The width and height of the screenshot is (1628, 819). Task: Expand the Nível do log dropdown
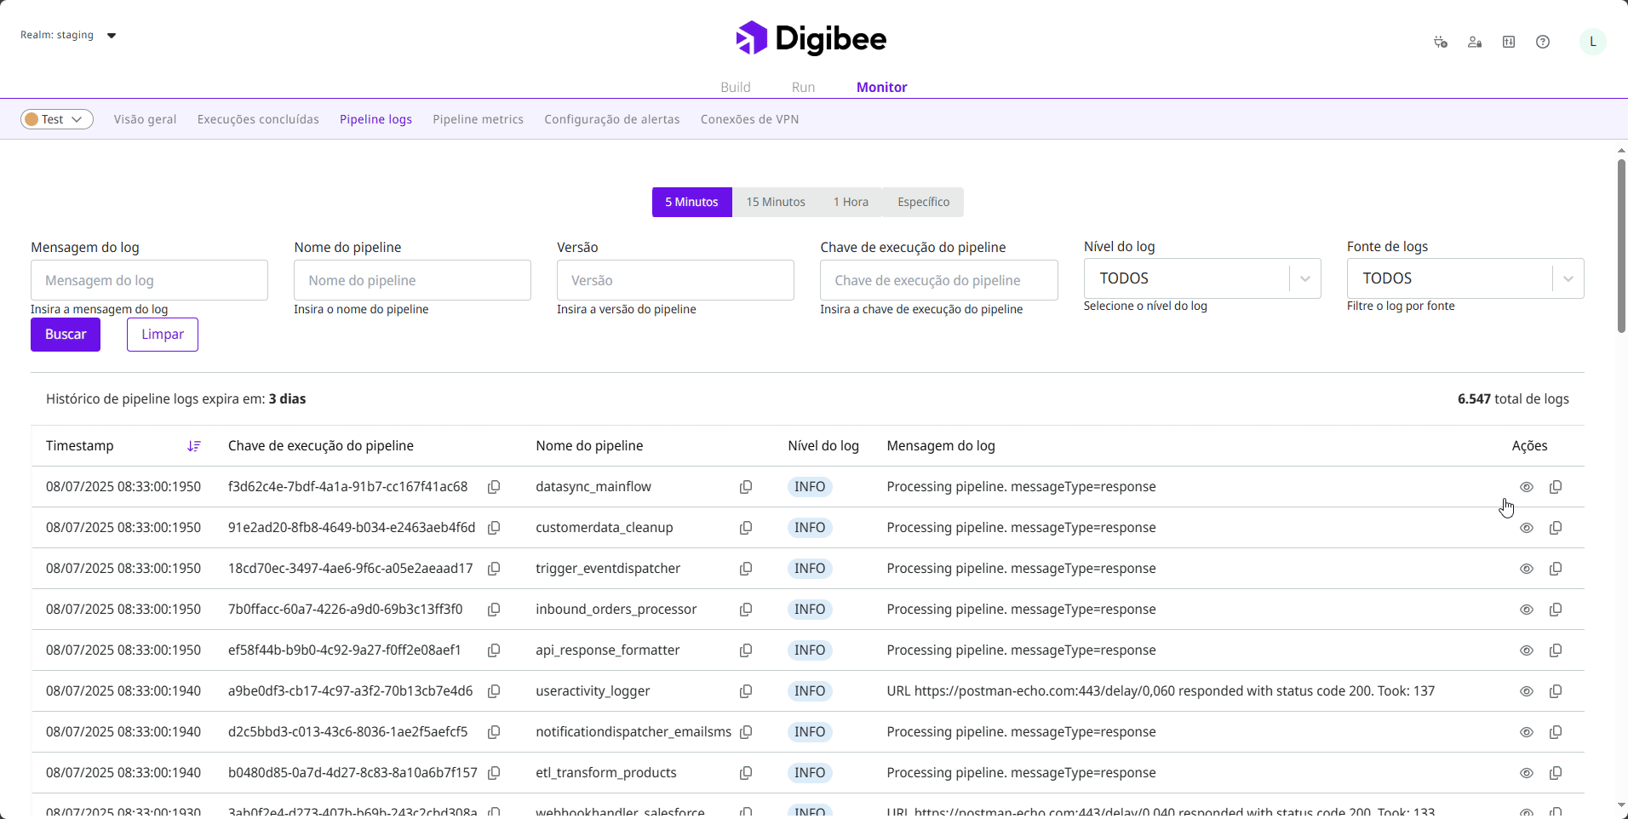1304,278
